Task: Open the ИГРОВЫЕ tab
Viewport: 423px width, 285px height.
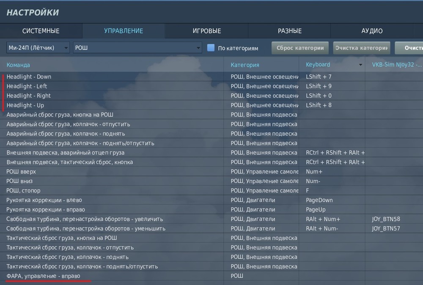Action: pos(207,31)
